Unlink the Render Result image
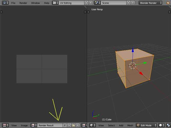Screen dimensions: 171x128 78,125
